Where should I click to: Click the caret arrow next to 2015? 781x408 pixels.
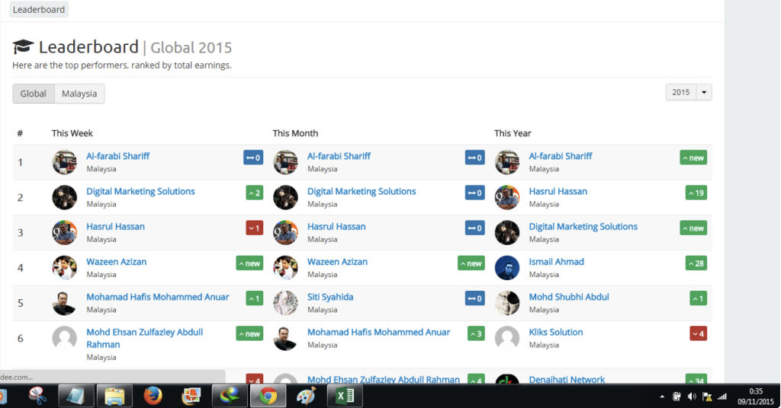click(704, 92)
